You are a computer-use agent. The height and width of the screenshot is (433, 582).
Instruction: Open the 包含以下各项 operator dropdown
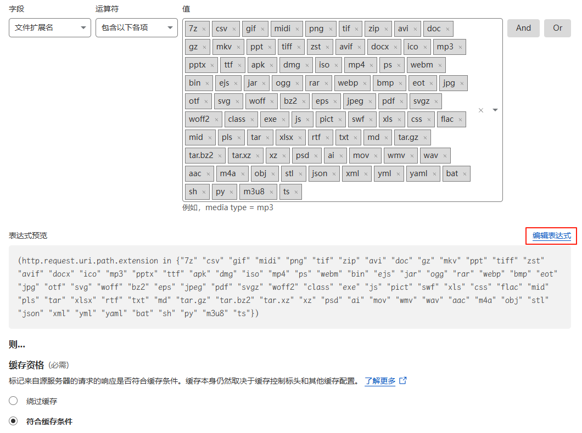point(136,28)
